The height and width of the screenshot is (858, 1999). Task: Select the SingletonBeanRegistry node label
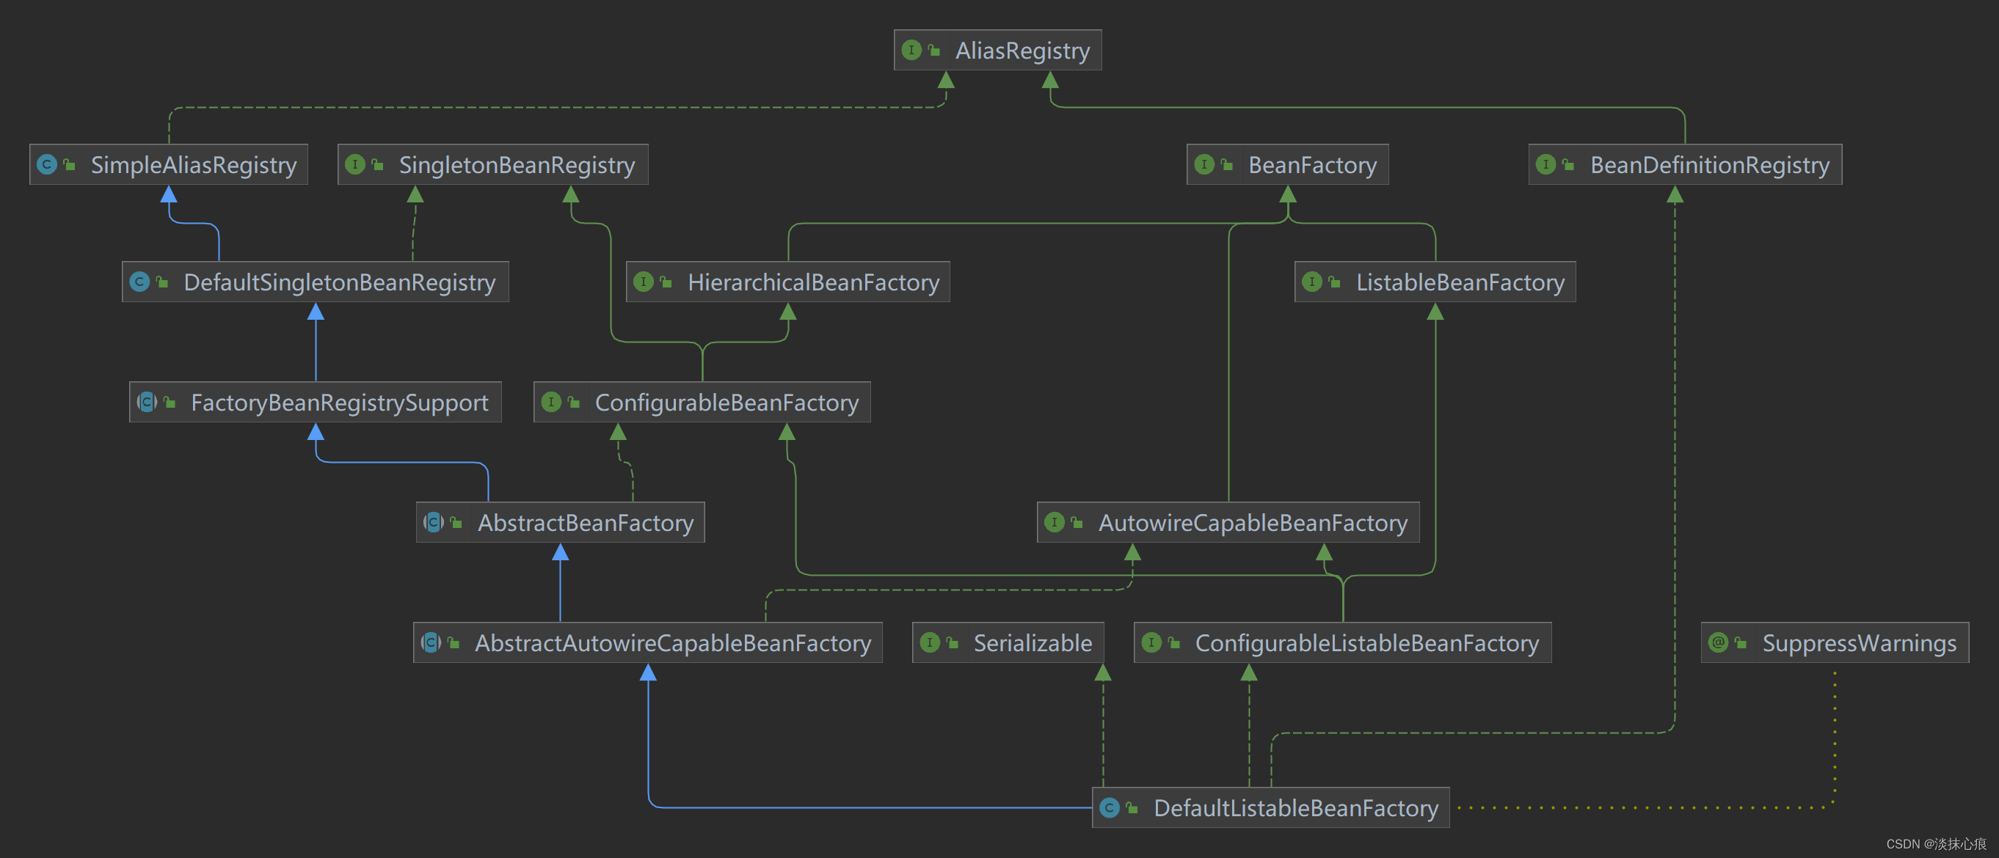tap(517, 164)
